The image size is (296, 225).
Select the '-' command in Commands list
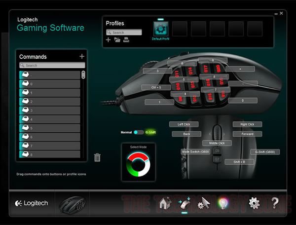50,75
